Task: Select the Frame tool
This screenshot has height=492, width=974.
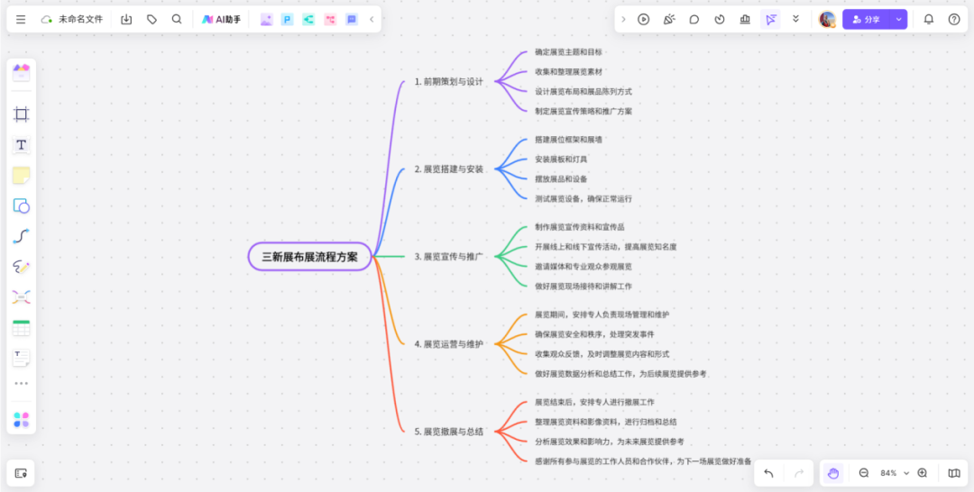Action: click(x=21, y=114)
